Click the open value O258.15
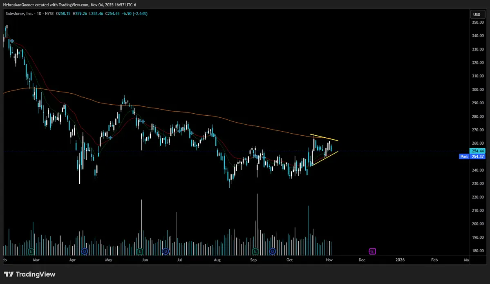The width and height of the screenshot is (490, 284). coord(63,14)
